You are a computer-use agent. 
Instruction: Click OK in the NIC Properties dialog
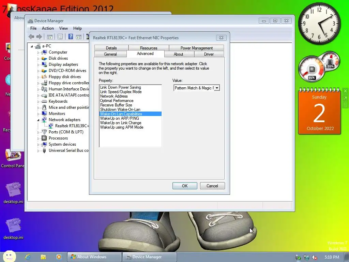[185, 186]
